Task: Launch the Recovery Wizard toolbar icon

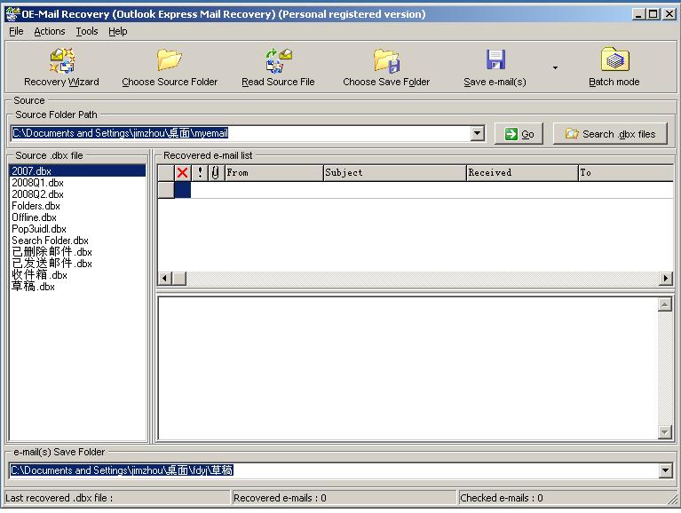Action: (x=61, y=60)
